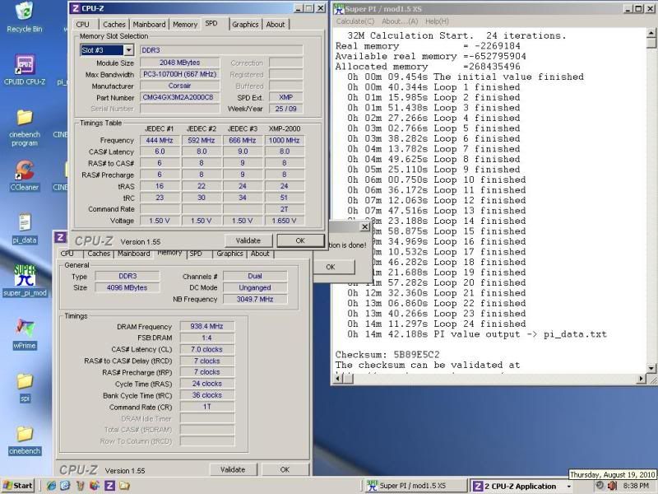Click the Size 4096 MBytes field

(127, 287)
